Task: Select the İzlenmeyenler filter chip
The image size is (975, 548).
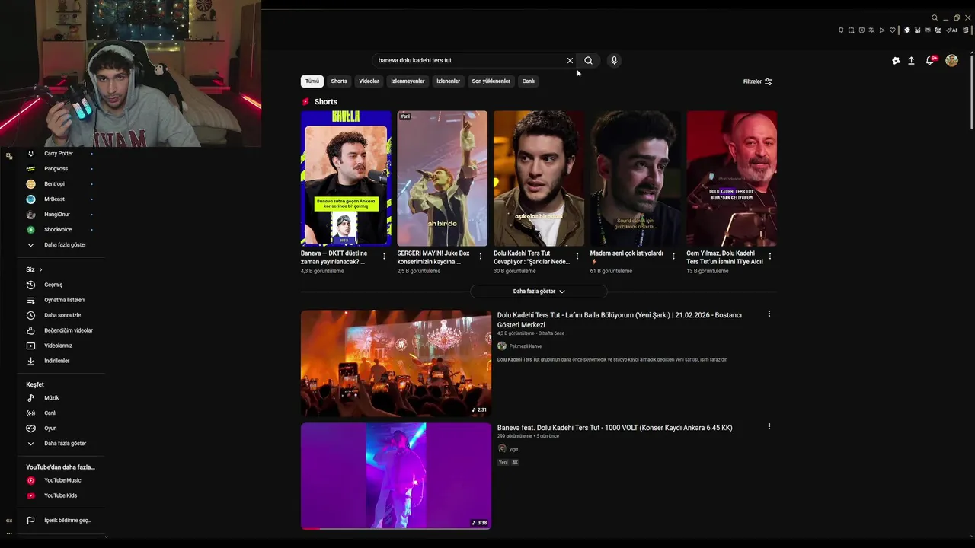Action: 408,81
